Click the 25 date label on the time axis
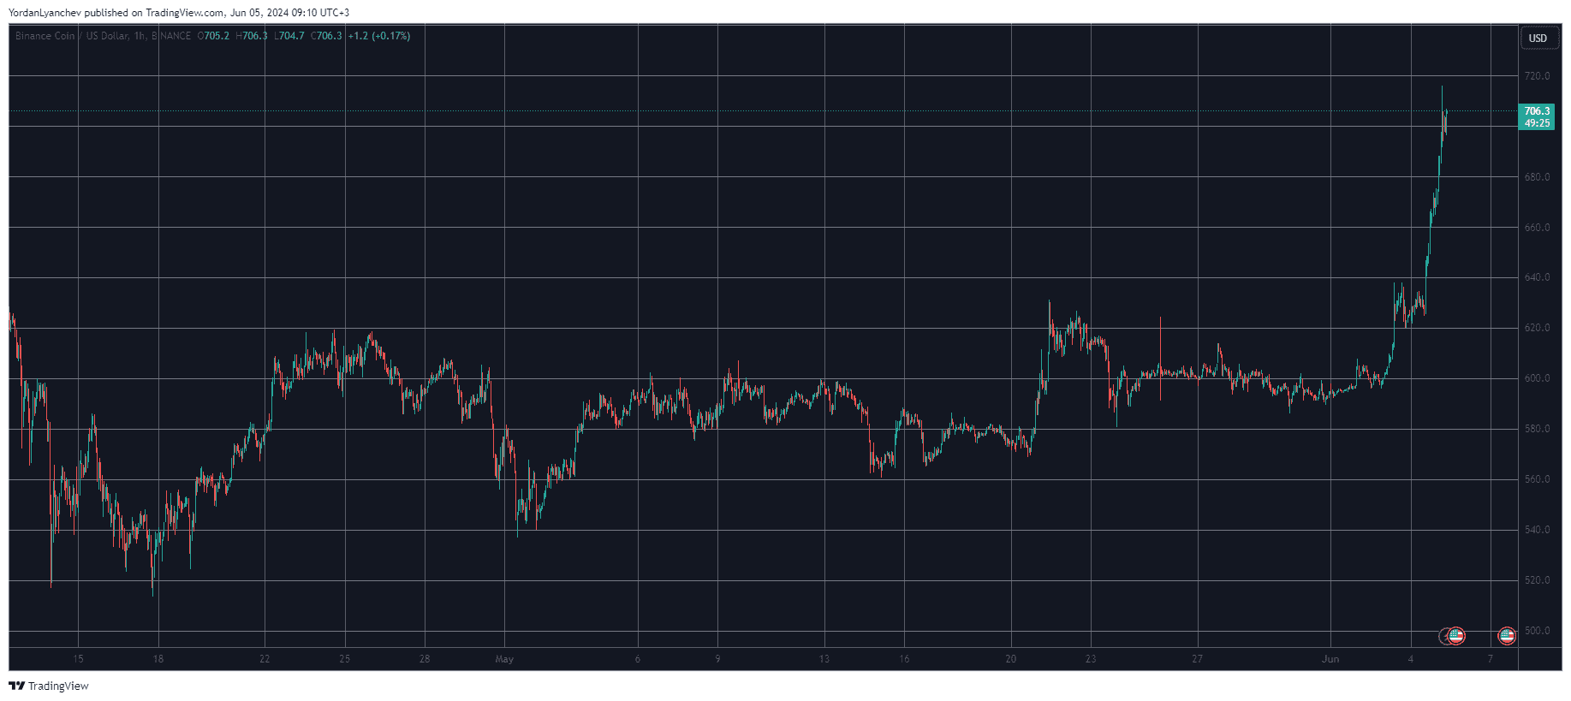Screen dimensions: 1571x701 [344, 659]
